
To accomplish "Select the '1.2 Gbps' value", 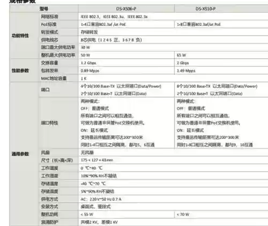I will coord(88,63).
